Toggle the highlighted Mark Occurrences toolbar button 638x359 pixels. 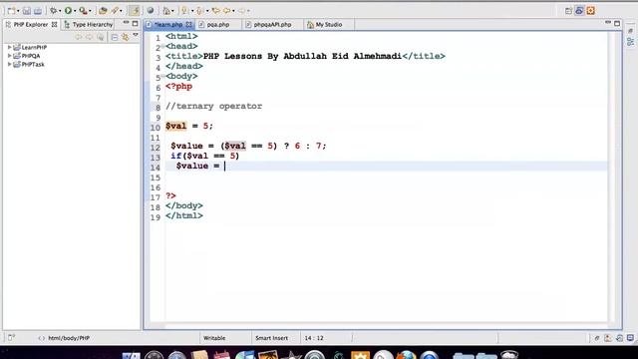(x=134, y=11)
